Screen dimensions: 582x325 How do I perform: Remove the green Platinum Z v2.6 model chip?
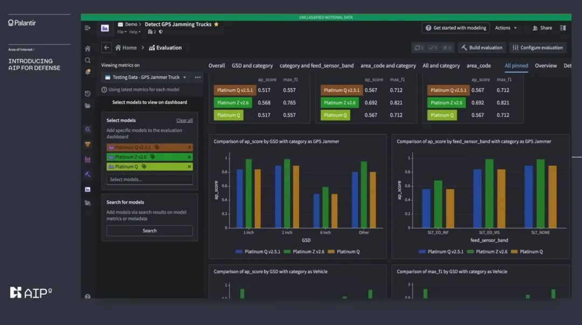tap(189, 157)
